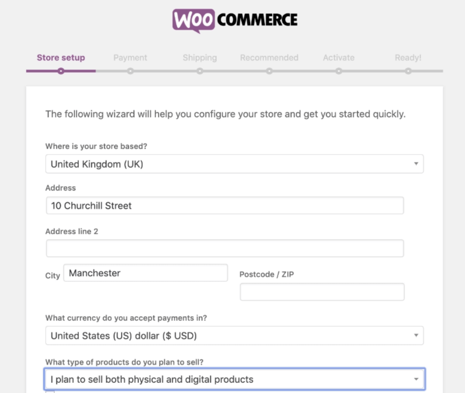Screen dimensions: 465x393
Task: Open the Shipping step label
Action: tap(200, 58)
